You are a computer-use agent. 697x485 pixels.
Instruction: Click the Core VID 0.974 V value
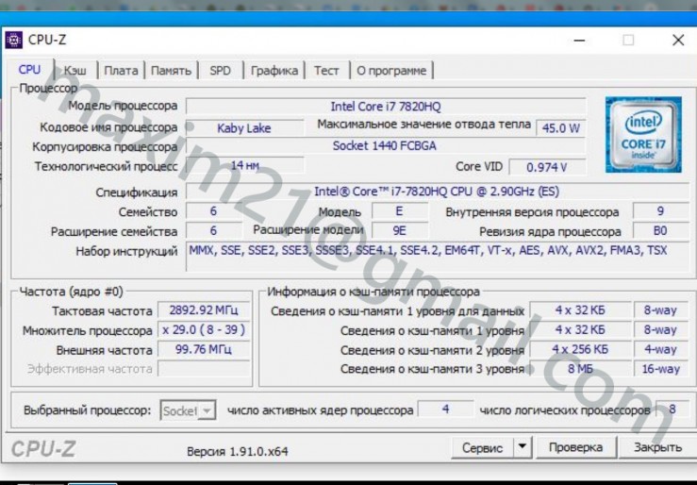547,167
